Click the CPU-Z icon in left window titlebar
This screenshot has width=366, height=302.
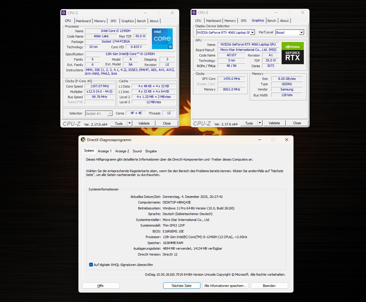pyautogui.click(x=63, y=13)
